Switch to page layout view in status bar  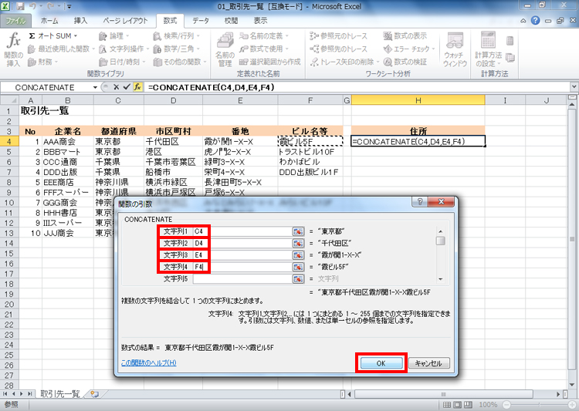[457, 405]
